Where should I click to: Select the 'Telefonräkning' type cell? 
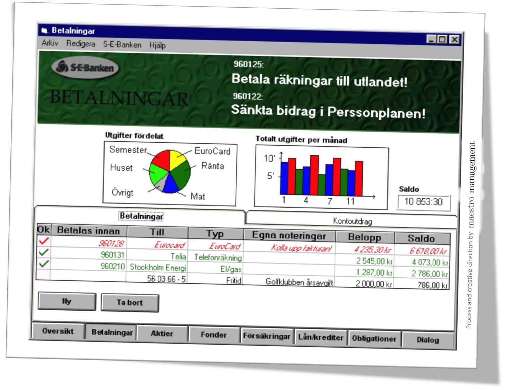[x=216, y=257]
